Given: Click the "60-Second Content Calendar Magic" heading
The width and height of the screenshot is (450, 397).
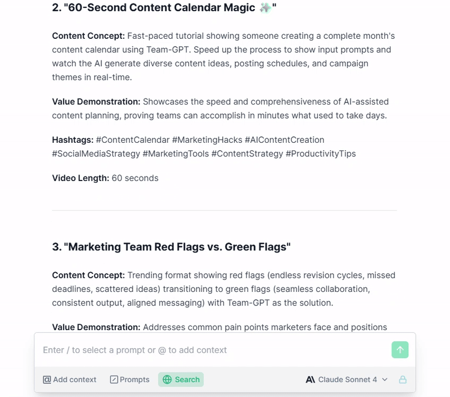Looking at the screenshot, I should (164, 8).
